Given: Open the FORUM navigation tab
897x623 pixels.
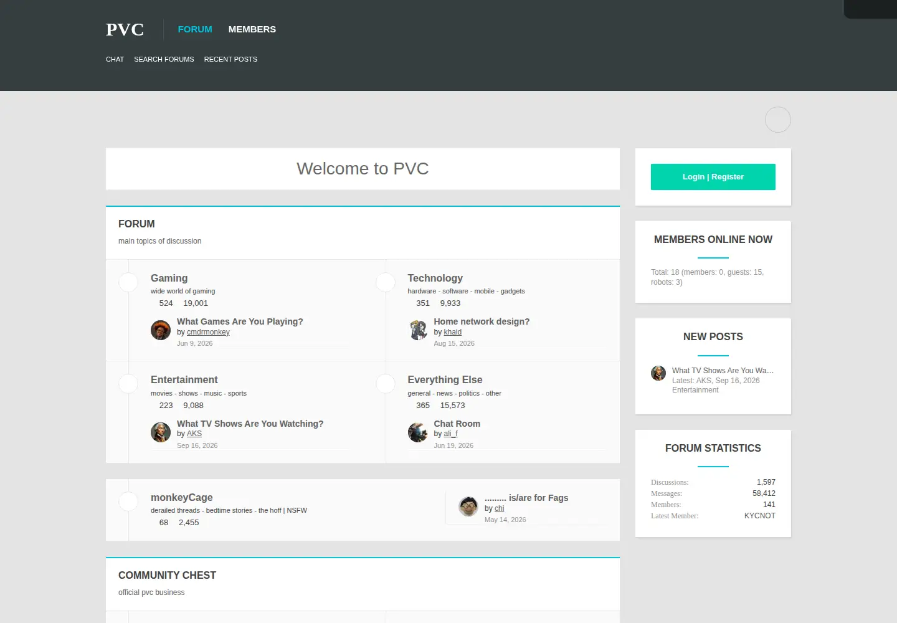Looking at the screenshot, I should click(x=195, y=29).
